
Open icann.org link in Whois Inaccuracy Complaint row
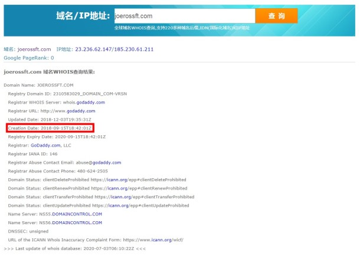point(161,240)
